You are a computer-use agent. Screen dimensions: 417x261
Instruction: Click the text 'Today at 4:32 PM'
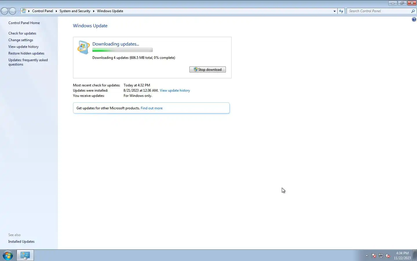[137, 85]
